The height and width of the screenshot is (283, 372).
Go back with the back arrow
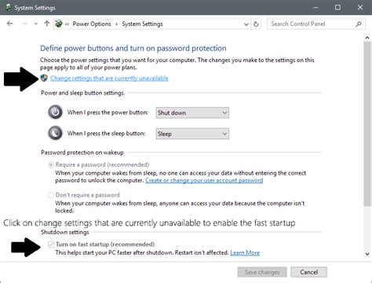10,24
